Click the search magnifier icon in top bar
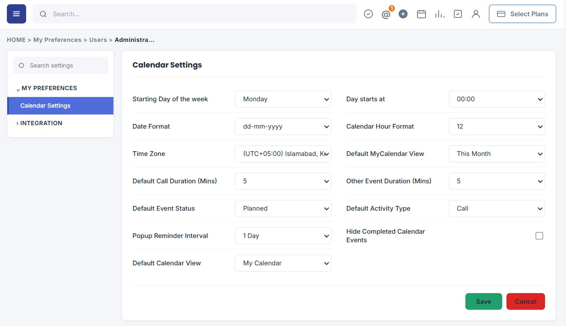 [43, 14]
